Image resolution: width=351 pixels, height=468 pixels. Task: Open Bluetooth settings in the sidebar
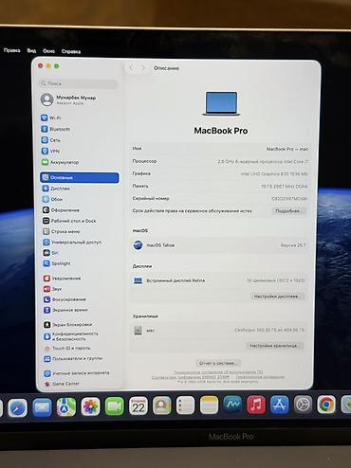coord(56,129)
